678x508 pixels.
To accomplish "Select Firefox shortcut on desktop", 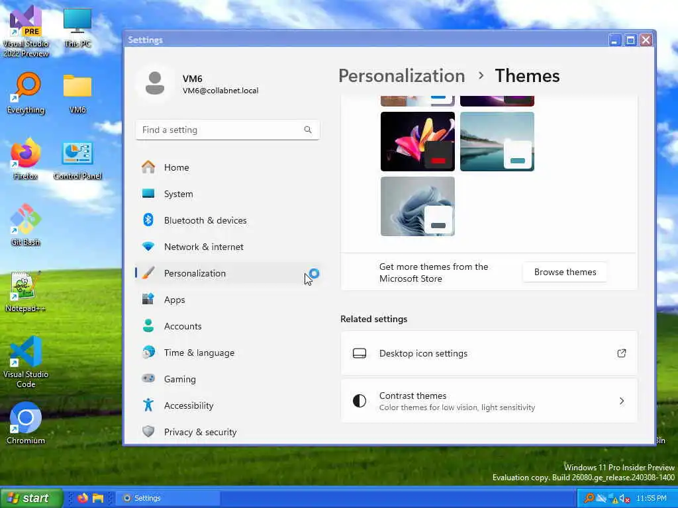I will pos(26,159).
